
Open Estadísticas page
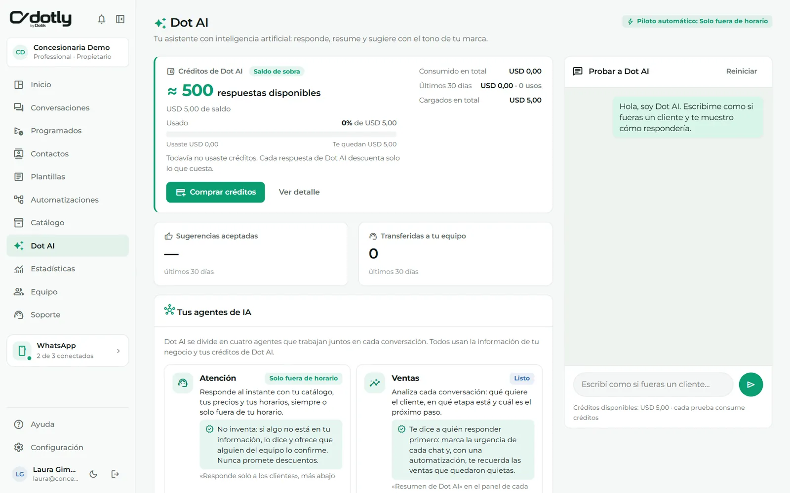(68, 269)
